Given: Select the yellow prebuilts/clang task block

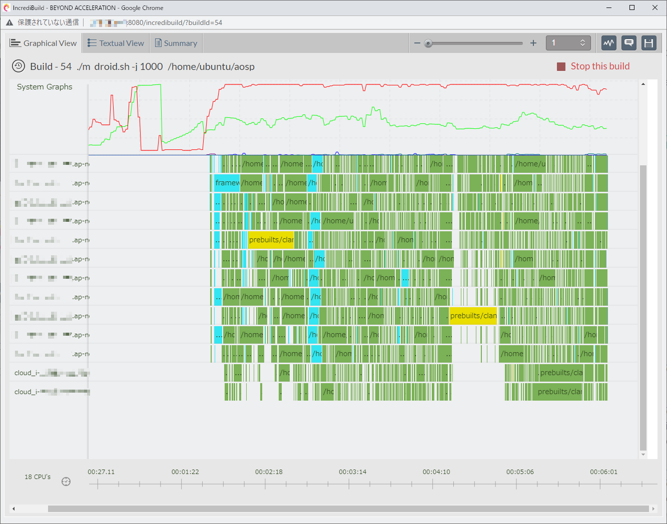Looking at the screenshot, I should 271,240.
